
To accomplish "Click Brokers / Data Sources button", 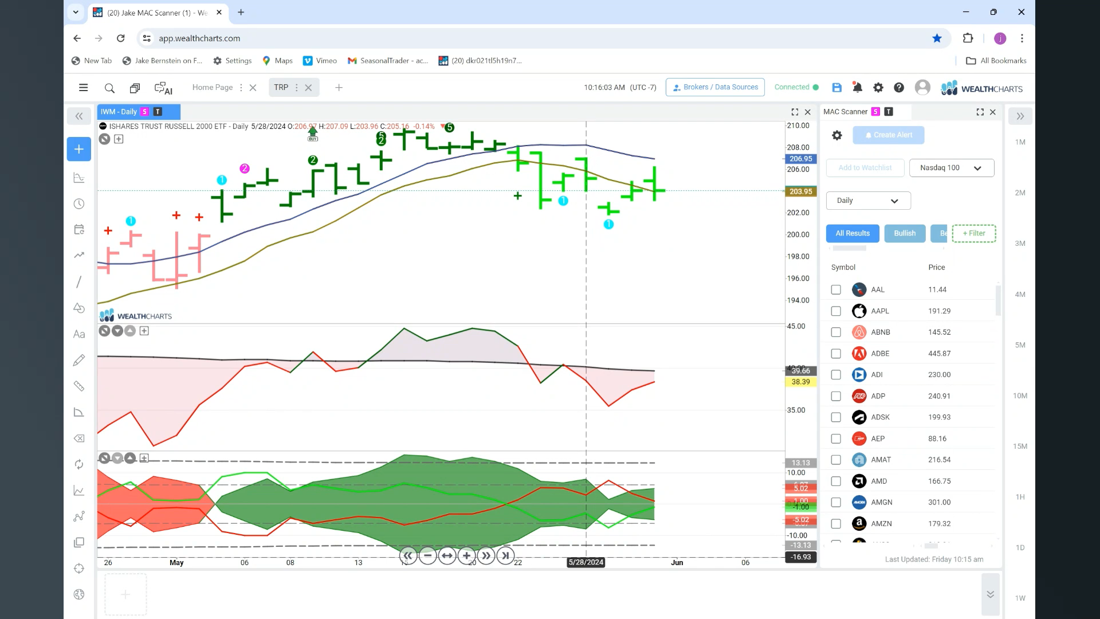I will pyautogui.click(x=715, y=87).
